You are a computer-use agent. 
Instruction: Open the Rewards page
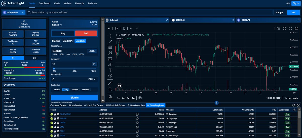click(80, 3)
